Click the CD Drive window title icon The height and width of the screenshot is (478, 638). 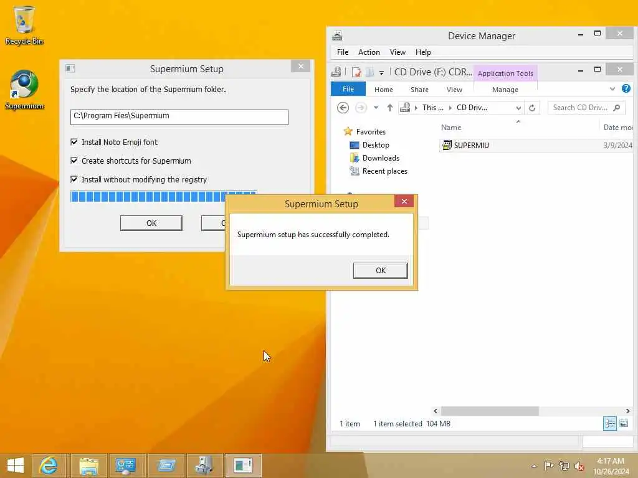click(336, 72)
